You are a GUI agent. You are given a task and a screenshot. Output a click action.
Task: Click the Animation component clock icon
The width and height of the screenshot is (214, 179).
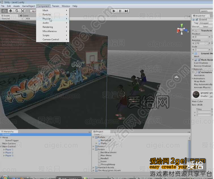coord(196,72)
